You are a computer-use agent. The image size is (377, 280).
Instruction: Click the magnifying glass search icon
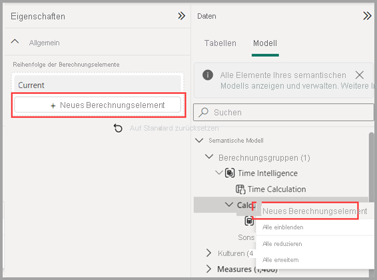tap(203, 112)
